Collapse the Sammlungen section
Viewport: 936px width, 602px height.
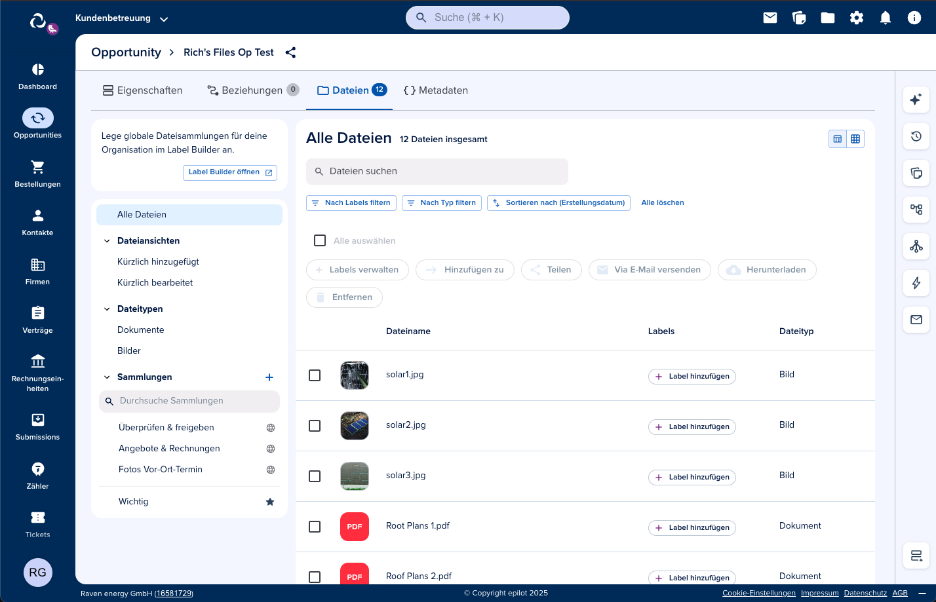tap(107, 377)
